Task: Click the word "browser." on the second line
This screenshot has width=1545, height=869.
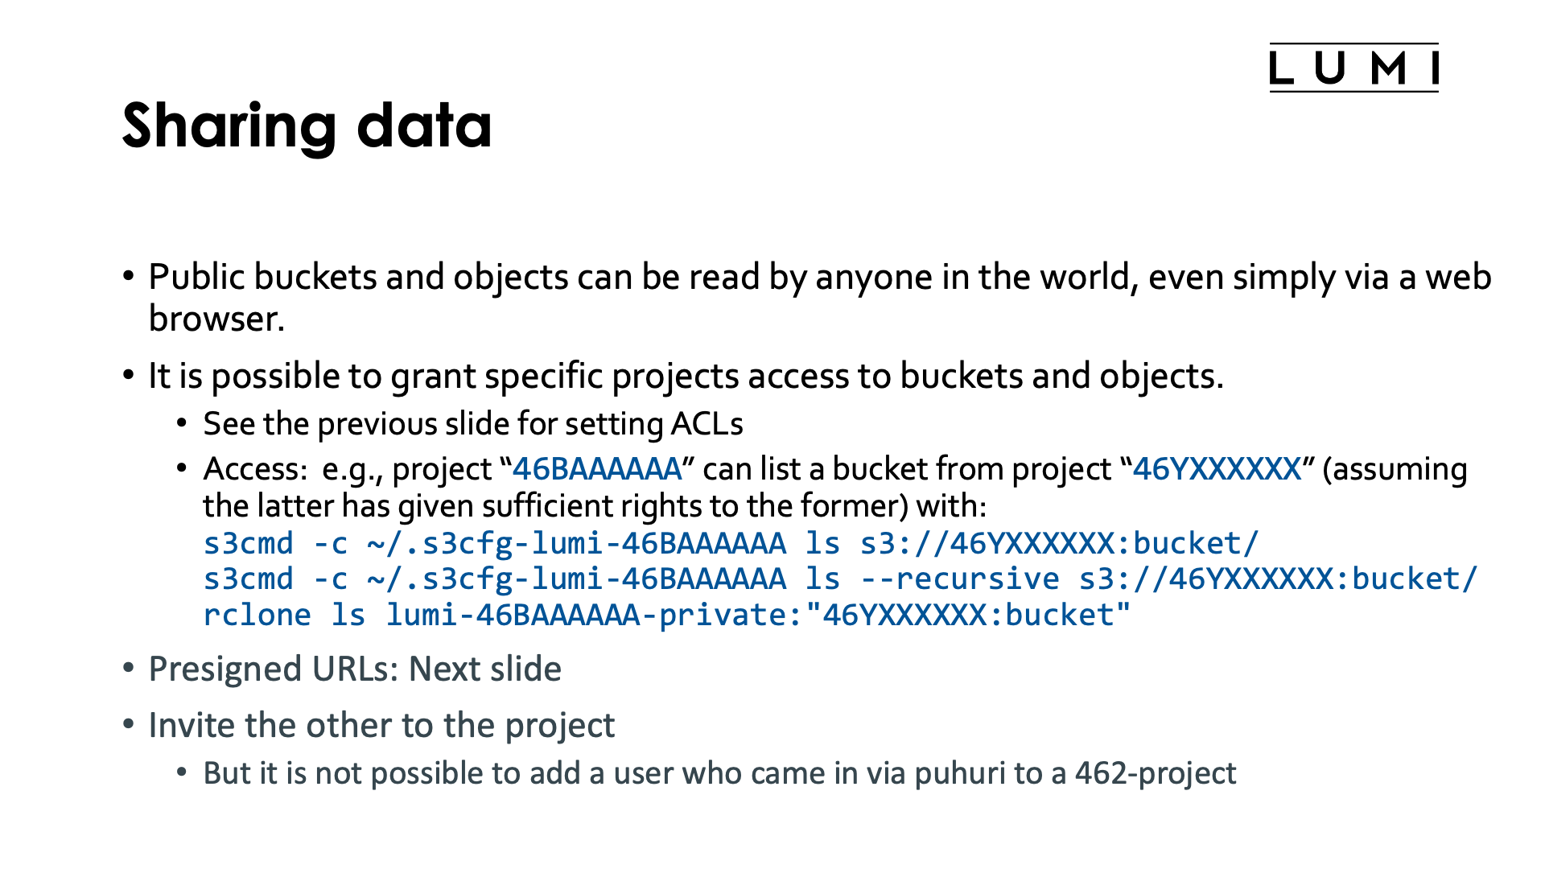Action: point(216,319)
